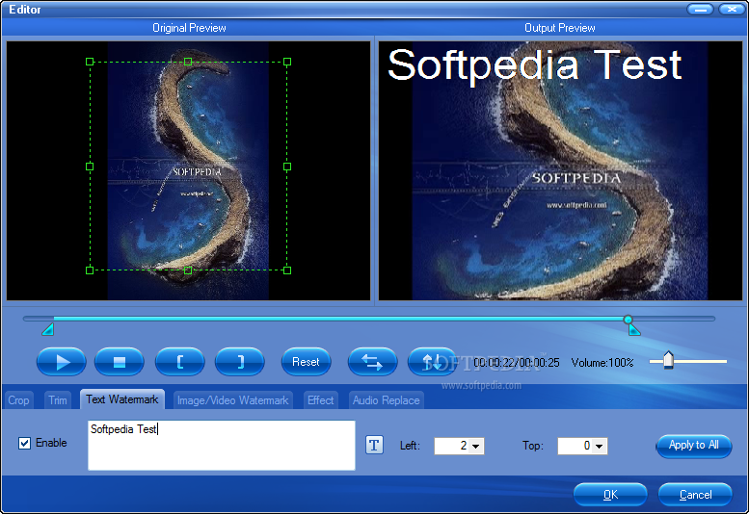749x514 pixels.
Task: Click the Left position value field
Action: point(451,446)
